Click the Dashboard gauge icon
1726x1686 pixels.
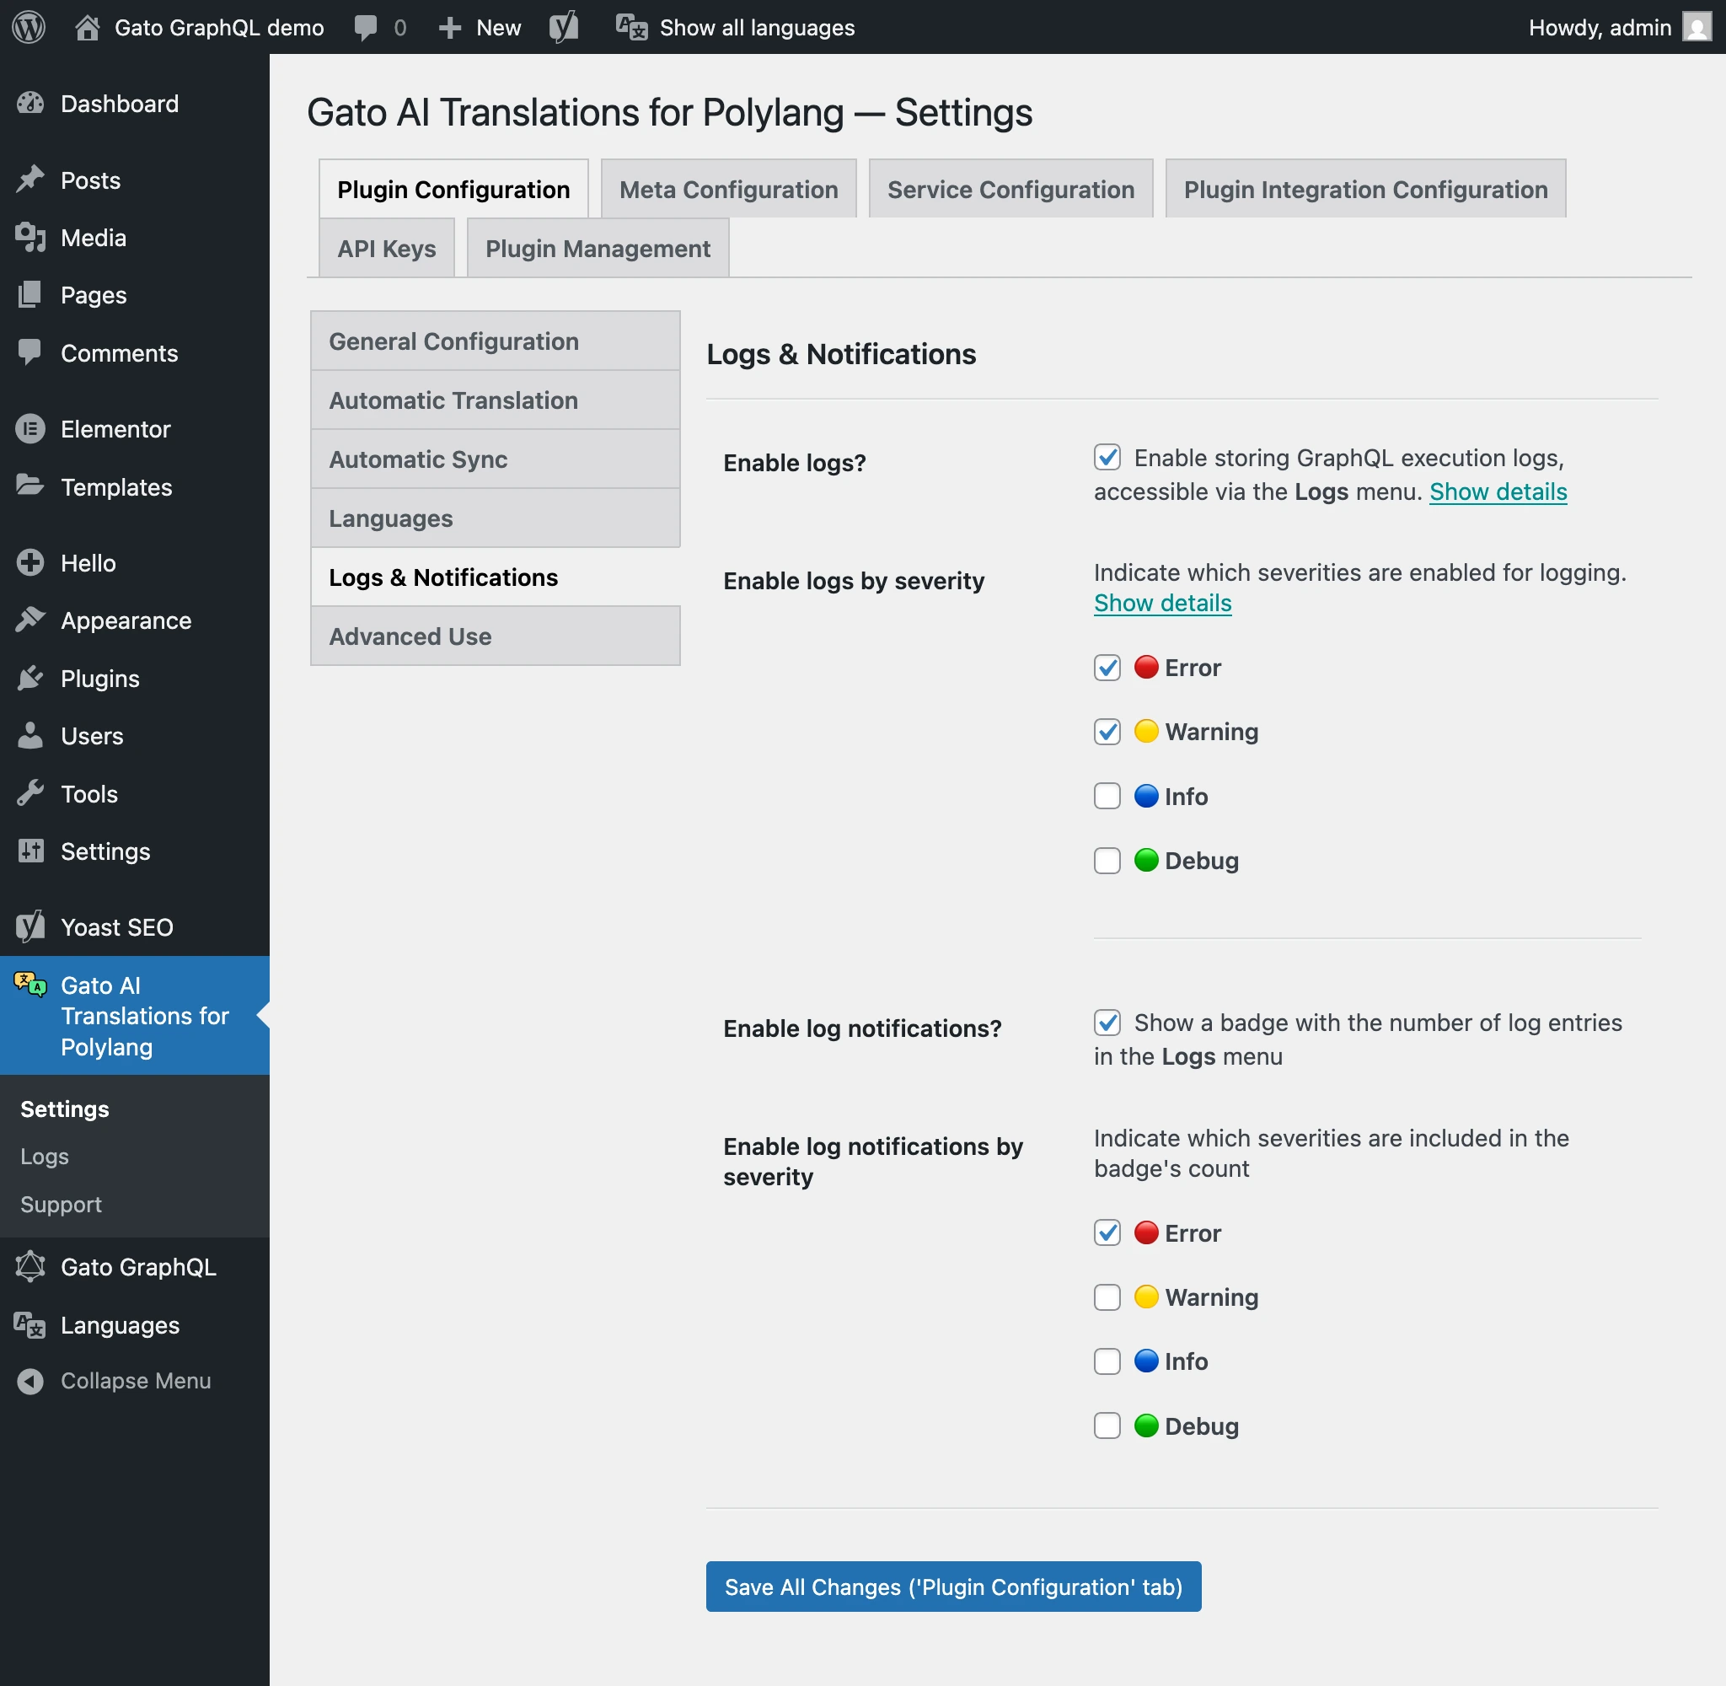pos(30,104)
